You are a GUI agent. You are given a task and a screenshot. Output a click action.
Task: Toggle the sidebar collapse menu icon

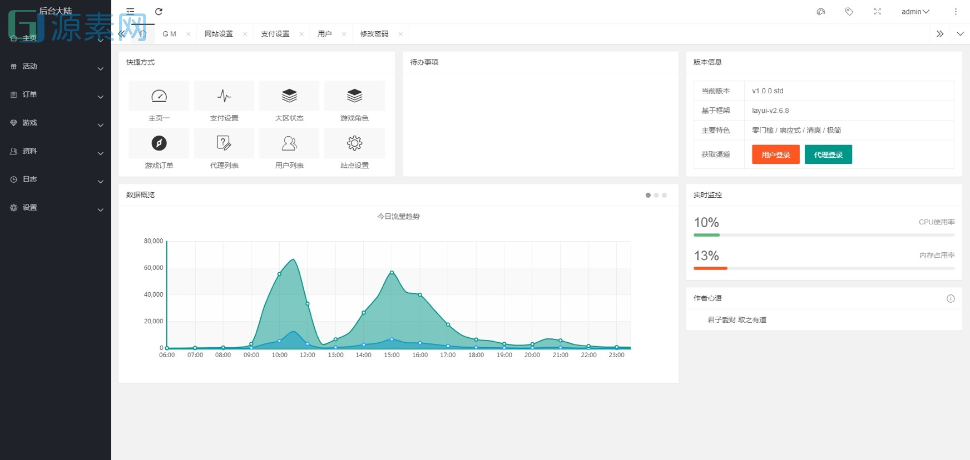click(x=131, y=12)
